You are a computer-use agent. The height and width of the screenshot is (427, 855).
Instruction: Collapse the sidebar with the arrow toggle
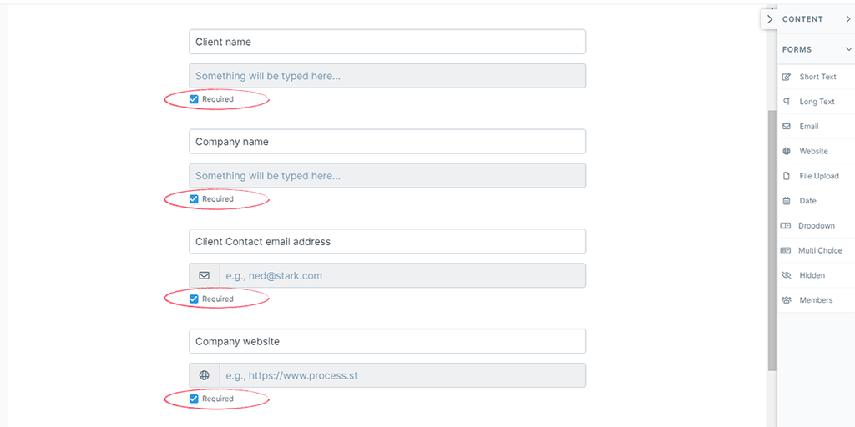click(769, 19)
